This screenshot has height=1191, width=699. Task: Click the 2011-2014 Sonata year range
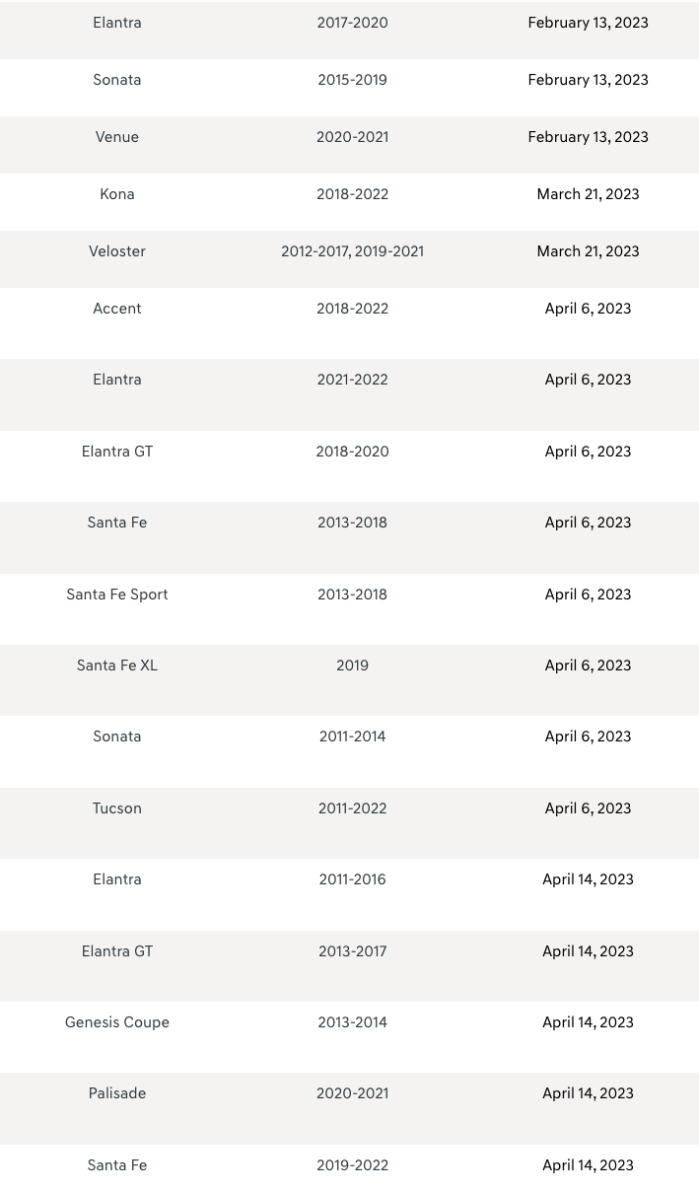(x=352, y=736)
